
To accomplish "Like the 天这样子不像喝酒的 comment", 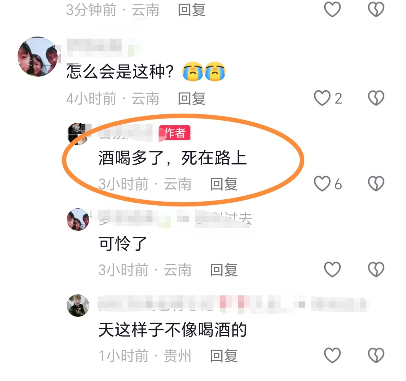I will click(x=332, y=355).
